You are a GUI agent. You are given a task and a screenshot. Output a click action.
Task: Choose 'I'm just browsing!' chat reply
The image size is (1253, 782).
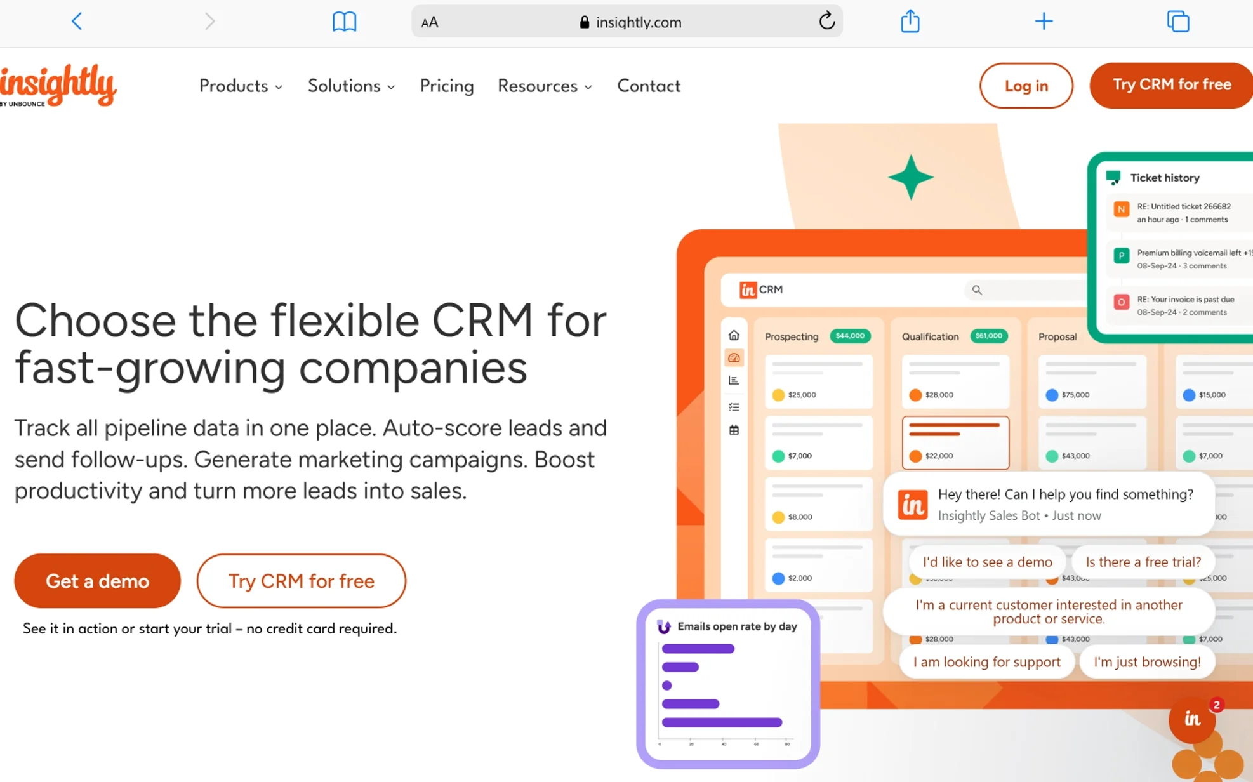coord(1147,662)
